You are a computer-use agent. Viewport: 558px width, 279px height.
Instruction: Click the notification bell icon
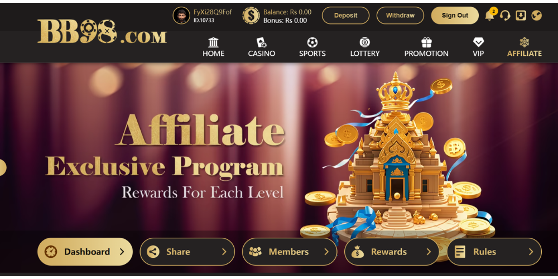pos(490,16)
